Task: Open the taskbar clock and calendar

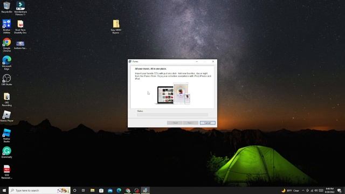Action: click(x=329, y=190)
